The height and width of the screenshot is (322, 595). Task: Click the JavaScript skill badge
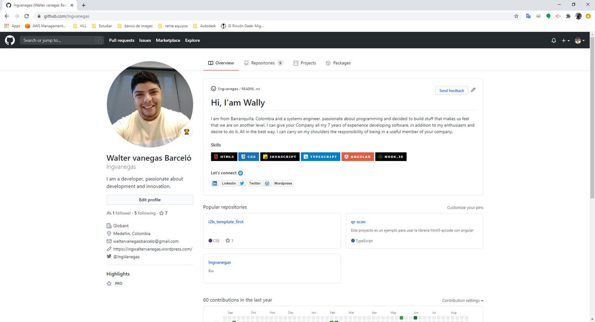280,157
